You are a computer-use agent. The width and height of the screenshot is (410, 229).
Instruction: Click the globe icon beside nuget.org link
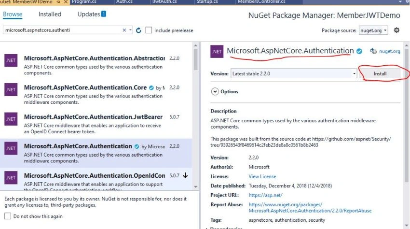point(373,51)
